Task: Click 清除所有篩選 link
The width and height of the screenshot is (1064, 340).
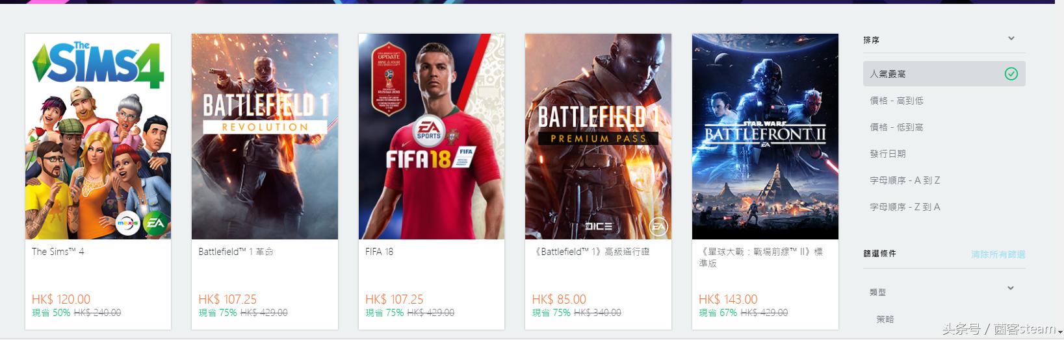Action: (998, 254)
